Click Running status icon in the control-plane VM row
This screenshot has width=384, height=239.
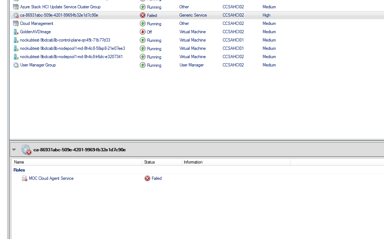click(143, 40)
